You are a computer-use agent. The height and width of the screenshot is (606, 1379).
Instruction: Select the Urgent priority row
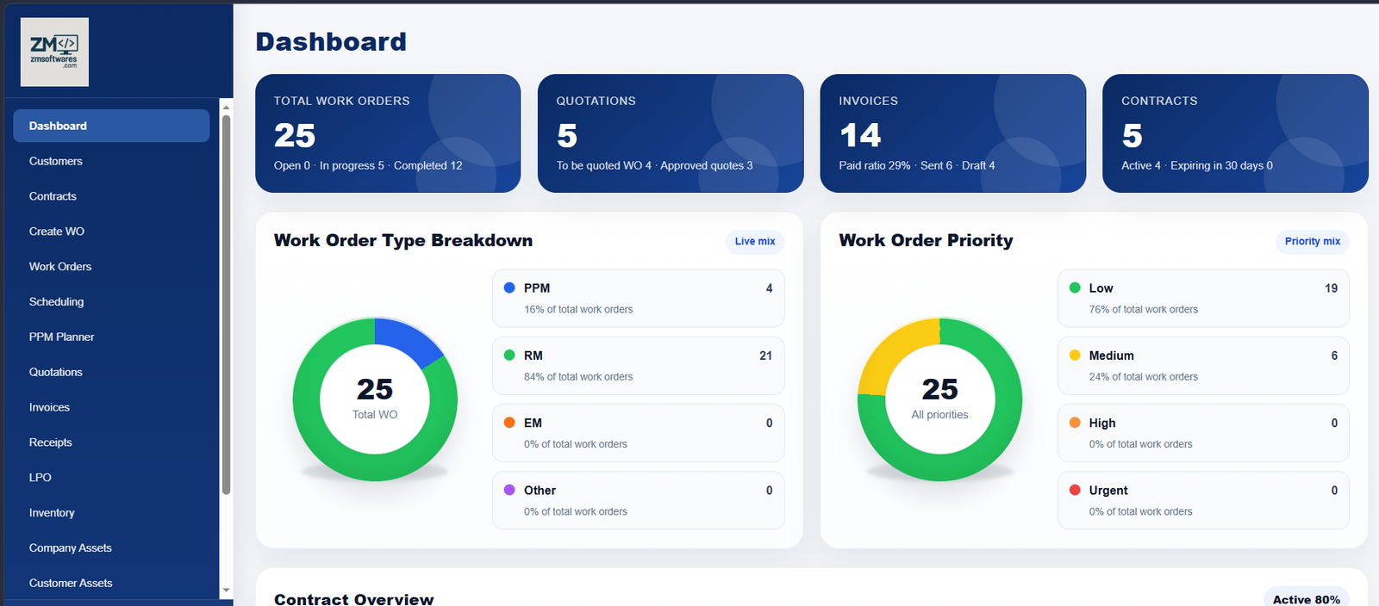(x=1203, y=500)
